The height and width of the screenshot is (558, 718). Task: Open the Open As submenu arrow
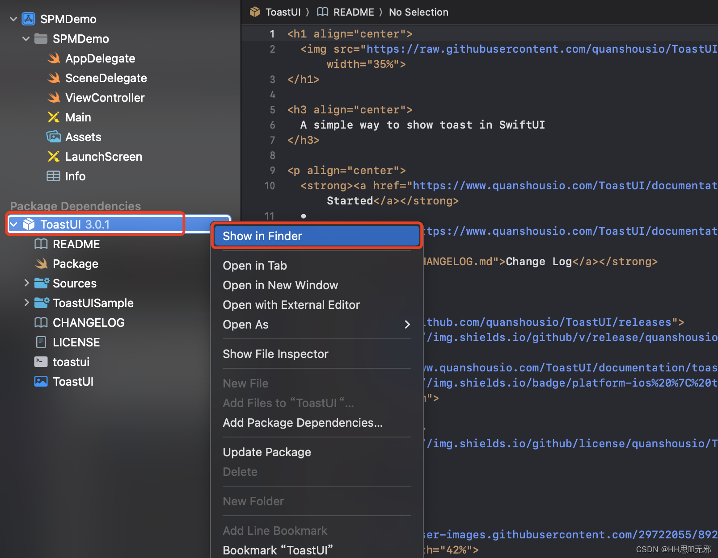point(407,325)
